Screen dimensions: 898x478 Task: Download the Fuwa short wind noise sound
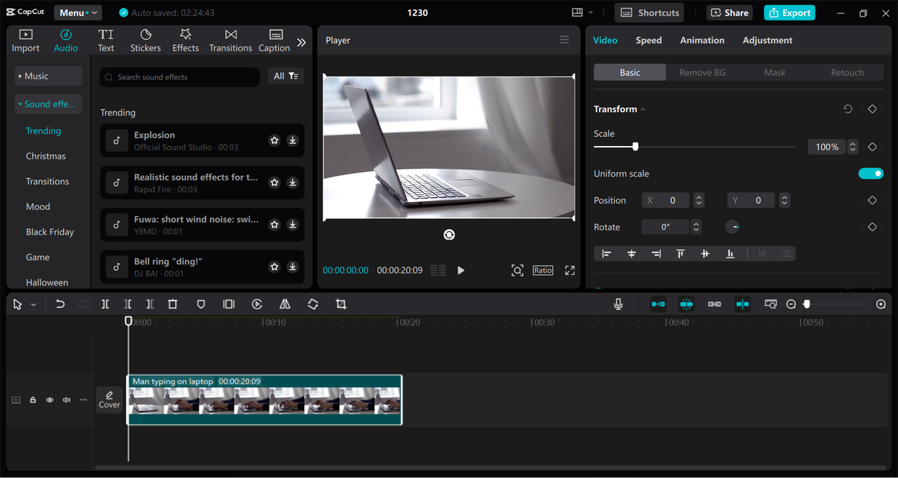pos(293,225)
